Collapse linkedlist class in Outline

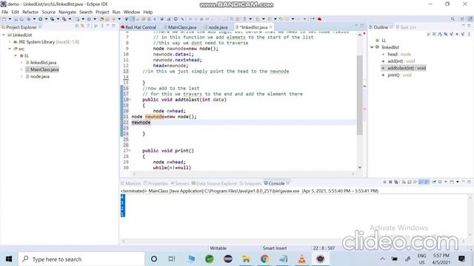372,47
